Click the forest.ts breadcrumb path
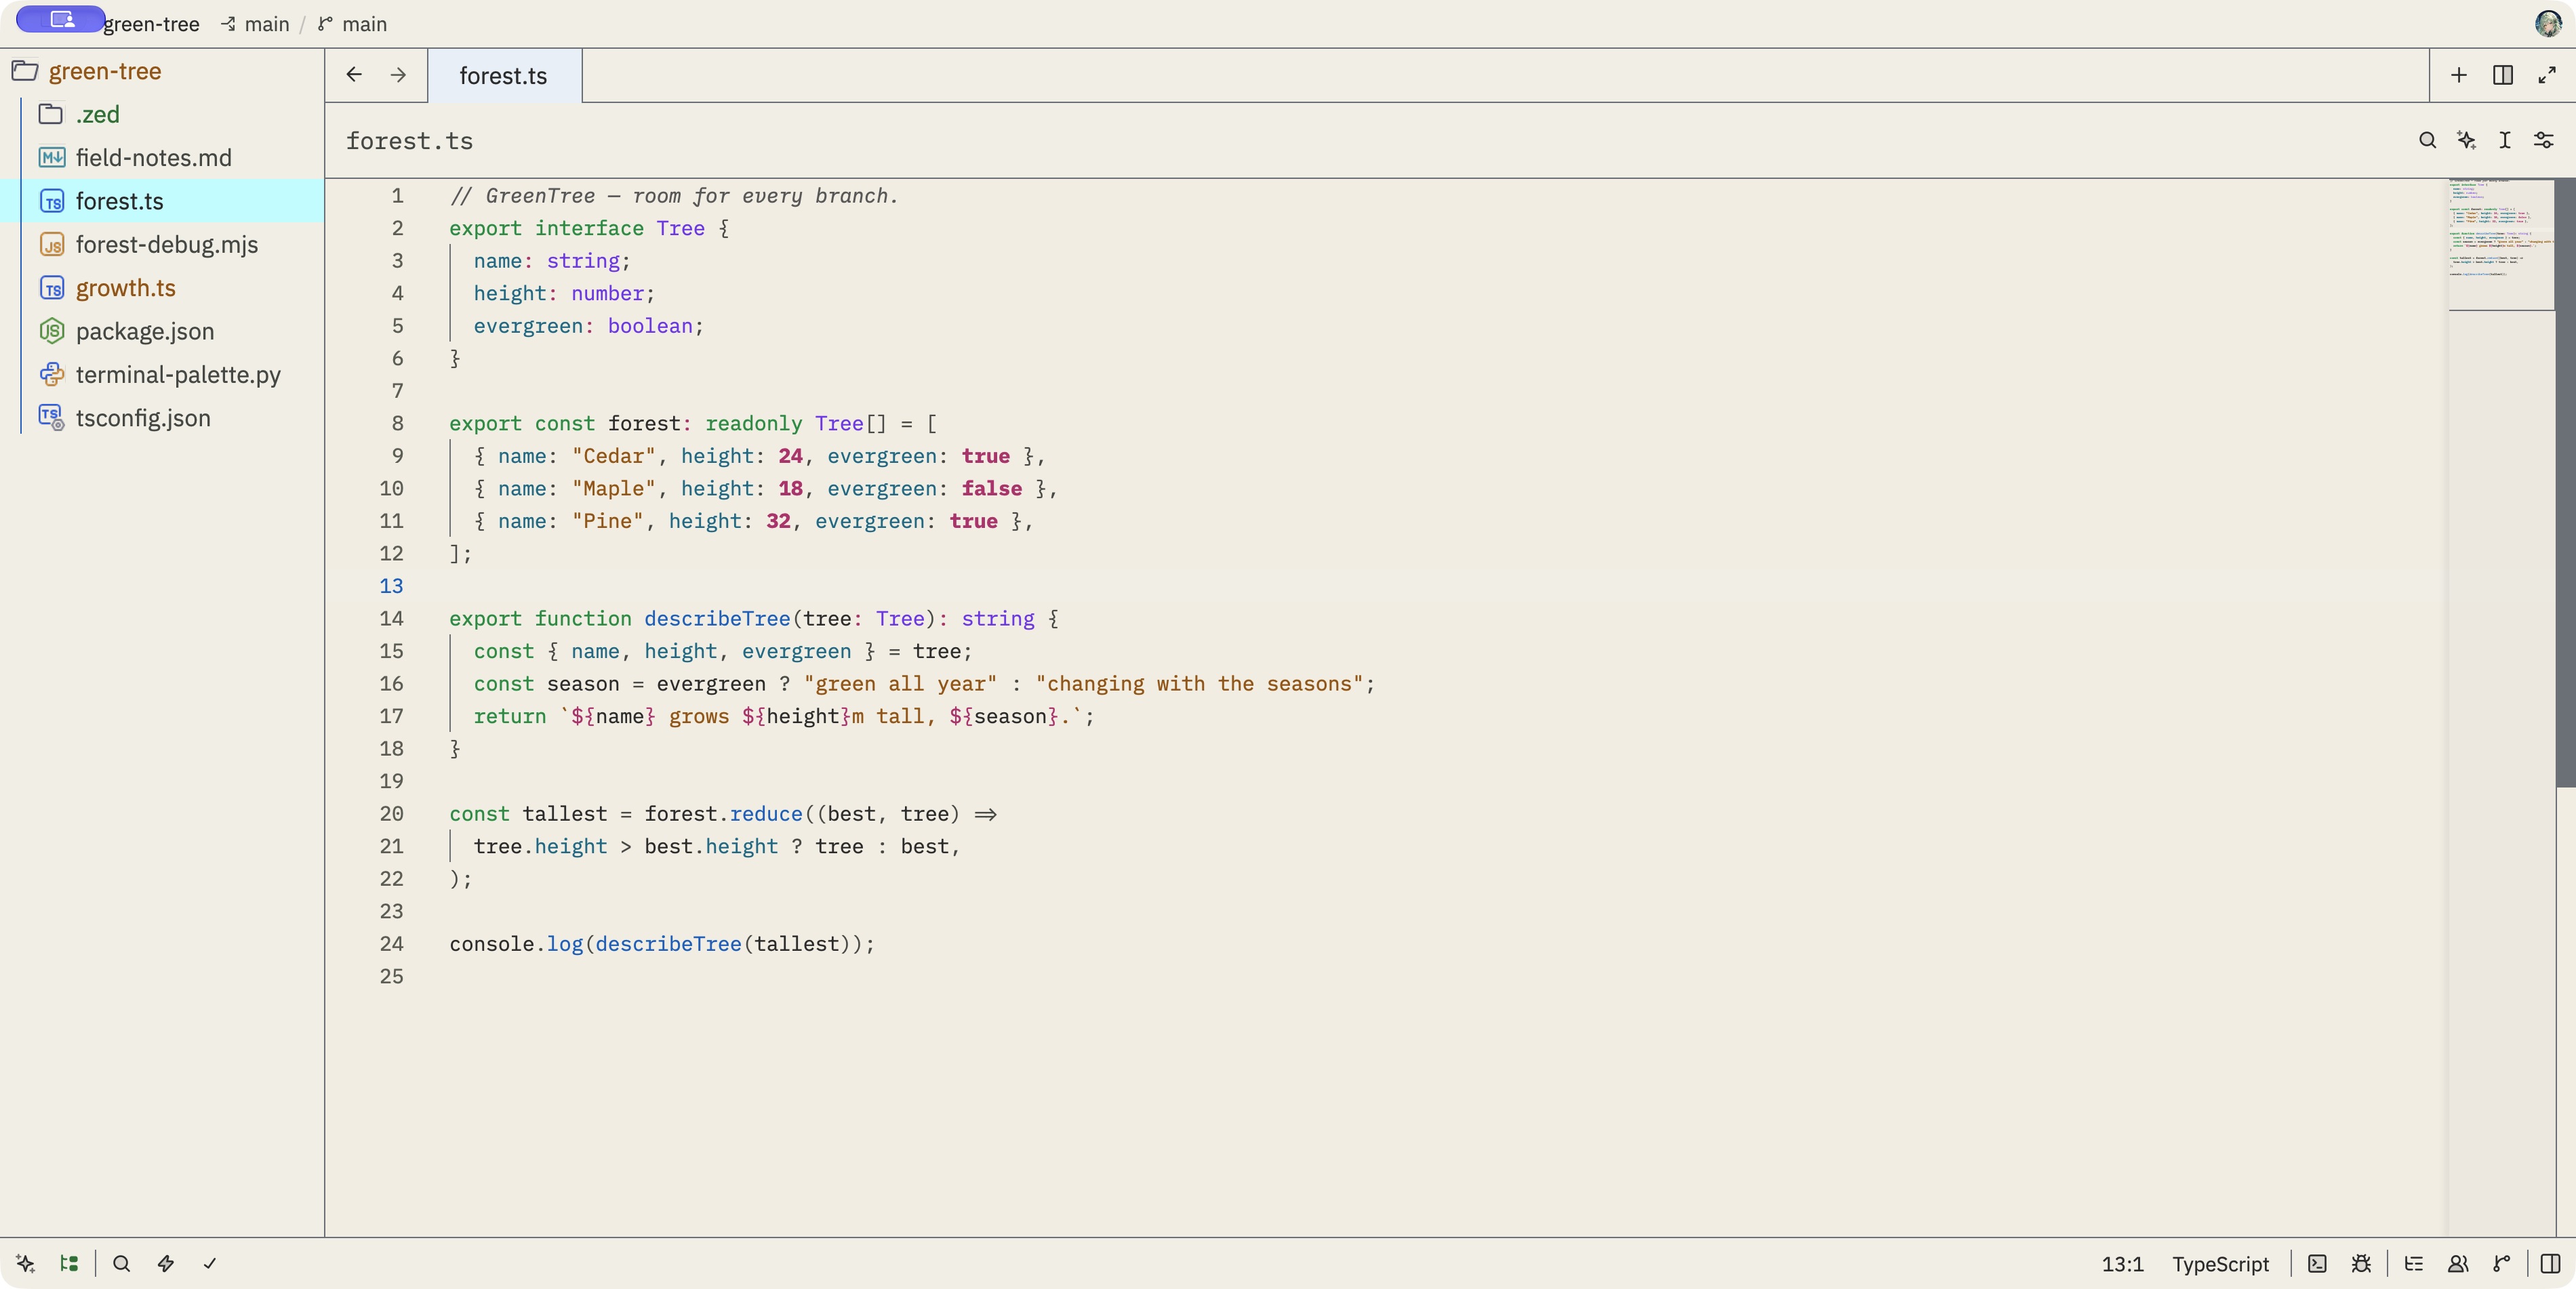 tap(409, 141)
